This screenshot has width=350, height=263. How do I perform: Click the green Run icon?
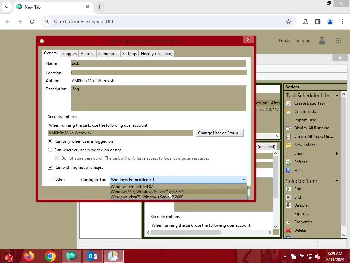pos(288,189)
